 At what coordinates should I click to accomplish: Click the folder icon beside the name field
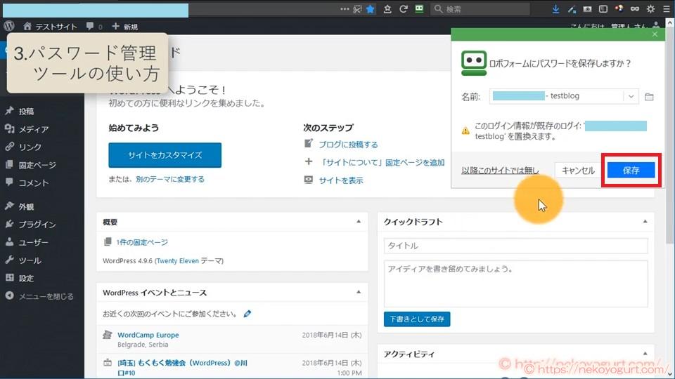click(x=649, y=96)
